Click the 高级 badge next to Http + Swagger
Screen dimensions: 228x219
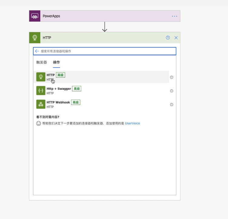click(77, 89)
